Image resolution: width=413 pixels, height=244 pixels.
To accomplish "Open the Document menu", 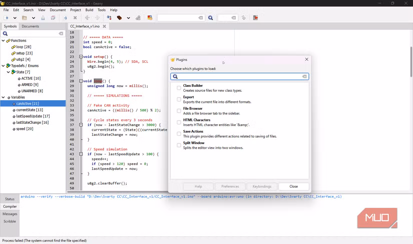I will point(58,10).
